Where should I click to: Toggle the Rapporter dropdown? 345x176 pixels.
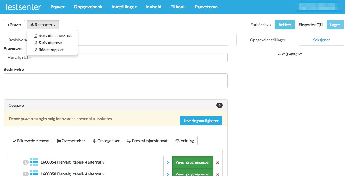pyautogui.click(x=43, y=25)
